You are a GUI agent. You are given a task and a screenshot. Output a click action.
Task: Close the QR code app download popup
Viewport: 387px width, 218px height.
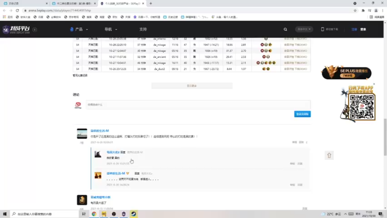(x=374, y=84)
